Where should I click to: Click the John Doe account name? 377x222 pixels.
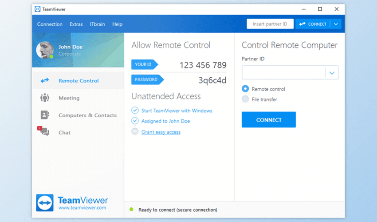pos(71,47)
